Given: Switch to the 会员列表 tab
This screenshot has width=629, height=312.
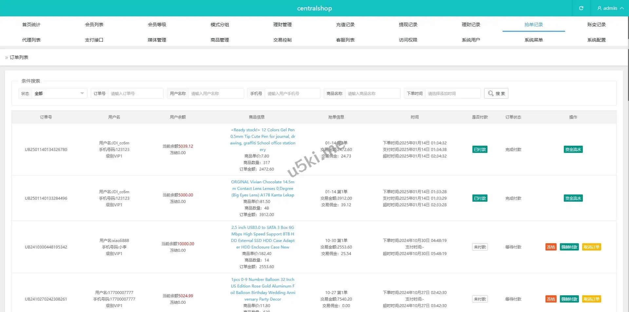Looking at the screenshot, I should (94, 25).
